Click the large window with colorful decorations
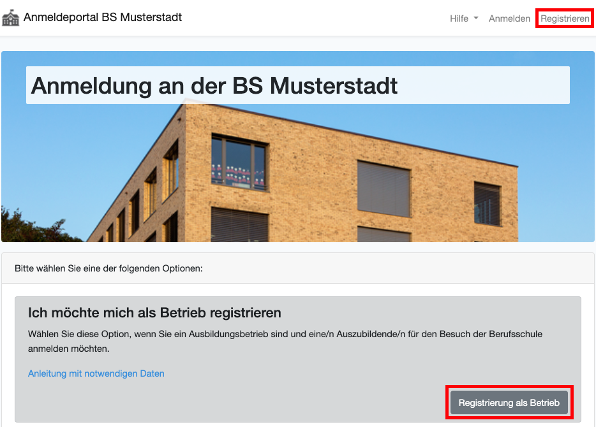Screen dimensions: 596x427 tap(239, 161)
